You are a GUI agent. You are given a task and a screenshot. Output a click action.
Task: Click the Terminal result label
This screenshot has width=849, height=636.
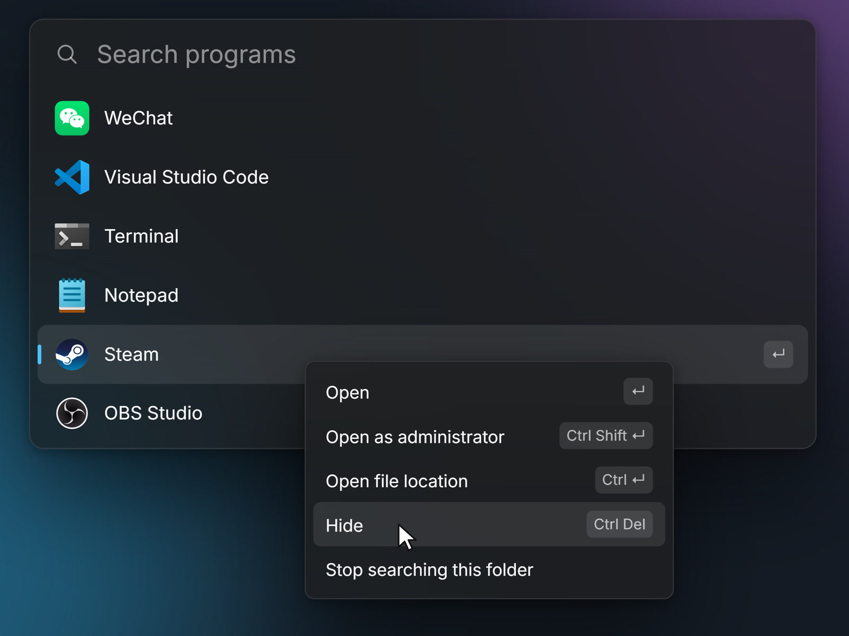(x=142, y=237)
